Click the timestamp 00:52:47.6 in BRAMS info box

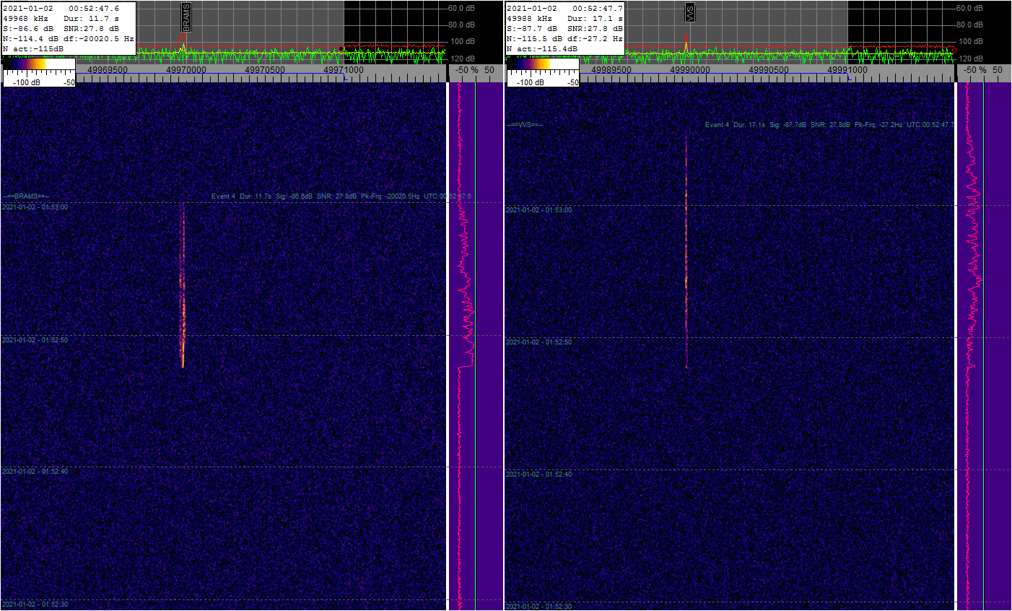(x=95, y=9)
